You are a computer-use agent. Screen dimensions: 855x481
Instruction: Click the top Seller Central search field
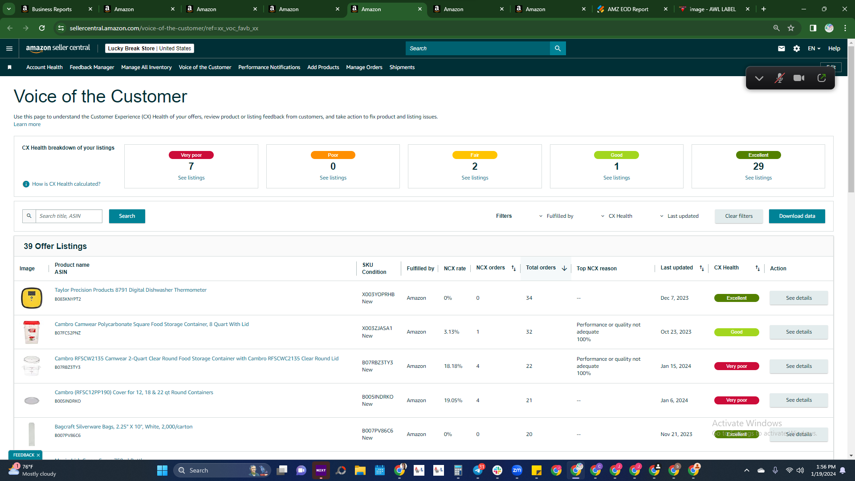point(478,49)
